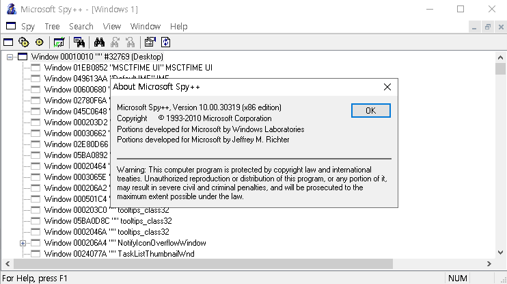The height and width of the screenshot is (284, 507).
Task: Restore down the inner Windows 1 child window
Action: pyautogui.click(x=488, y=27)
